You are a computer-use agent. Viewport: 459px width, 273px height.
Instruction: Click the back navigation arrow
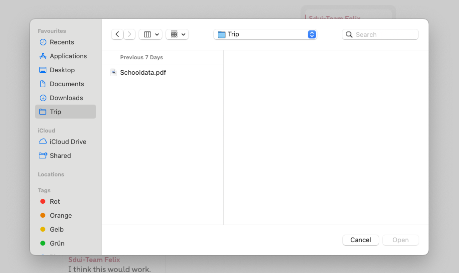(117, 34)
